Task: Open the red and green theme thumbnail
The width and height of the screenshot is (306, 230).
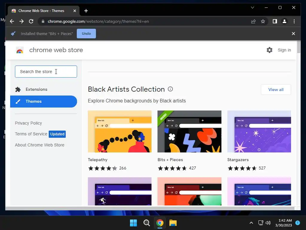Action: pos(189,191)
